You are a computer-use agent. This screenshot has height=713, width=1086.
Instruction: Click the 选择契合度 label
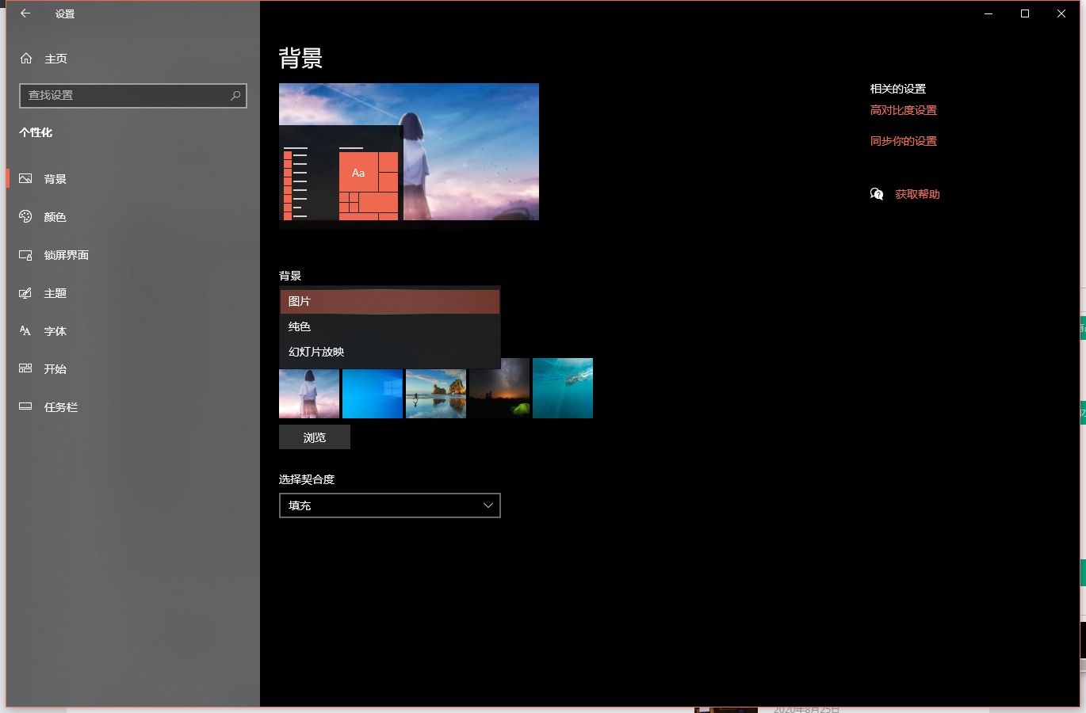click(x=307, y=479)
